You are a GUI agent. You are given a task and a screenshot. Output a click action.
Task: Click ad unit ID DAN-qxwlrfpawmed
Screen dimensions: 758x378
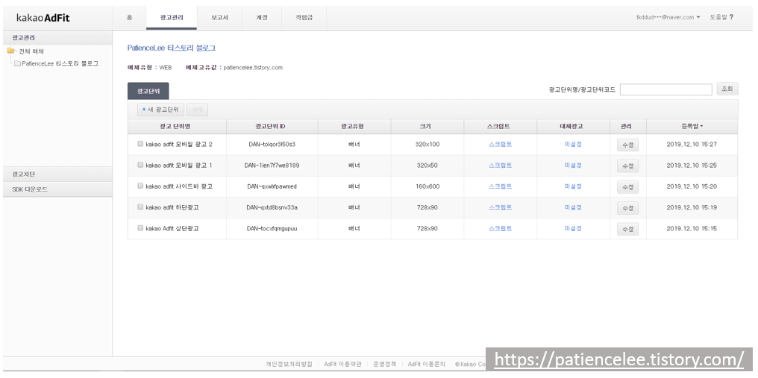(272, 186)
